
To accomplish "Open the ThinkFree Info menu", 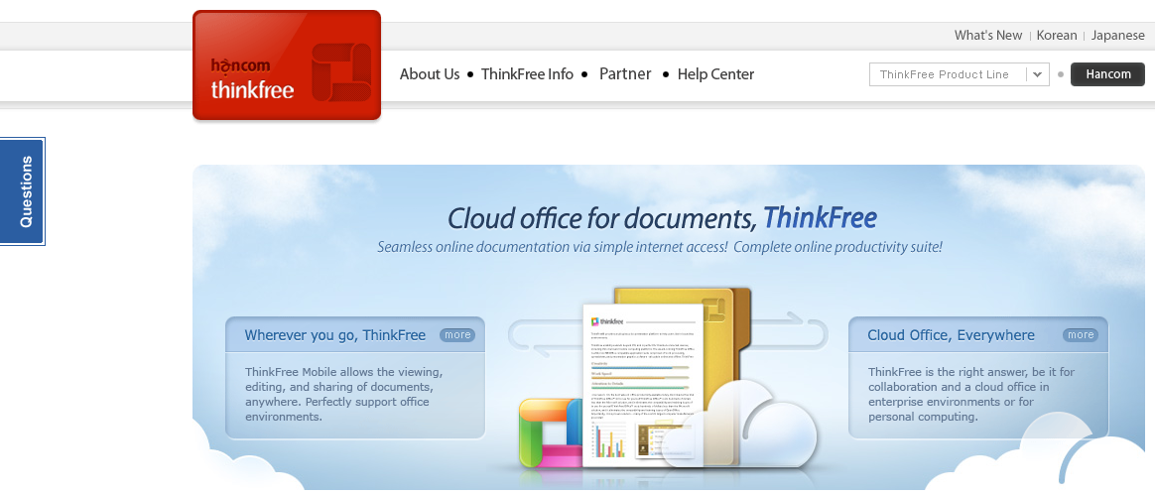I will [528, 74].
